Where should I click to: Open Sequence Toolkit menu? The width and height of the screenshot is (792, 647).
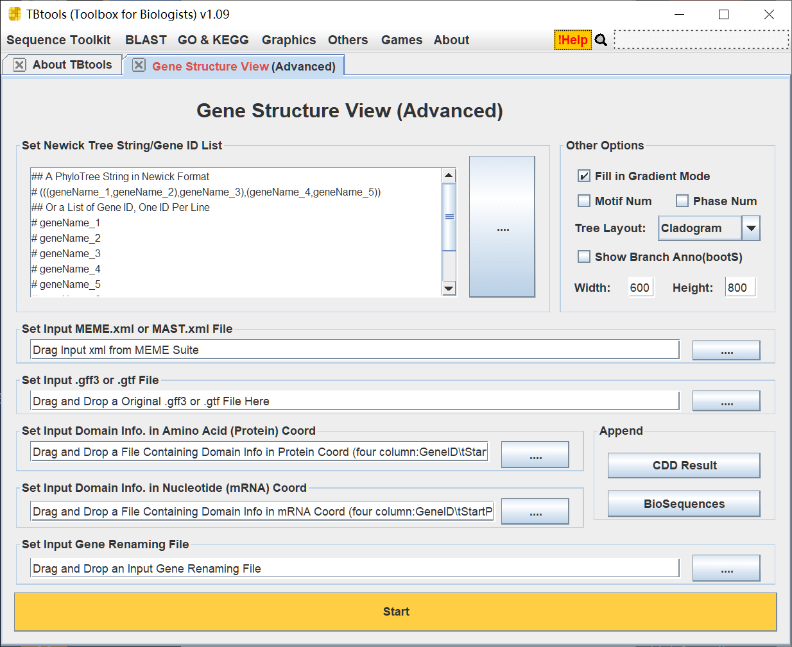coord(58,40)
